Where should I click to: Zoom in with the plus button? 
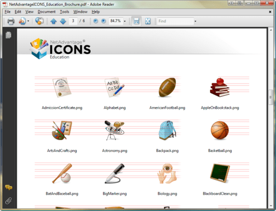(x=103, y=21)
